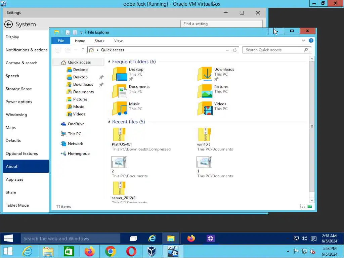Open Customize Quick Access Toolbar dropdown
This screenshot has width=344, height=258.
(x=81, y=33)
